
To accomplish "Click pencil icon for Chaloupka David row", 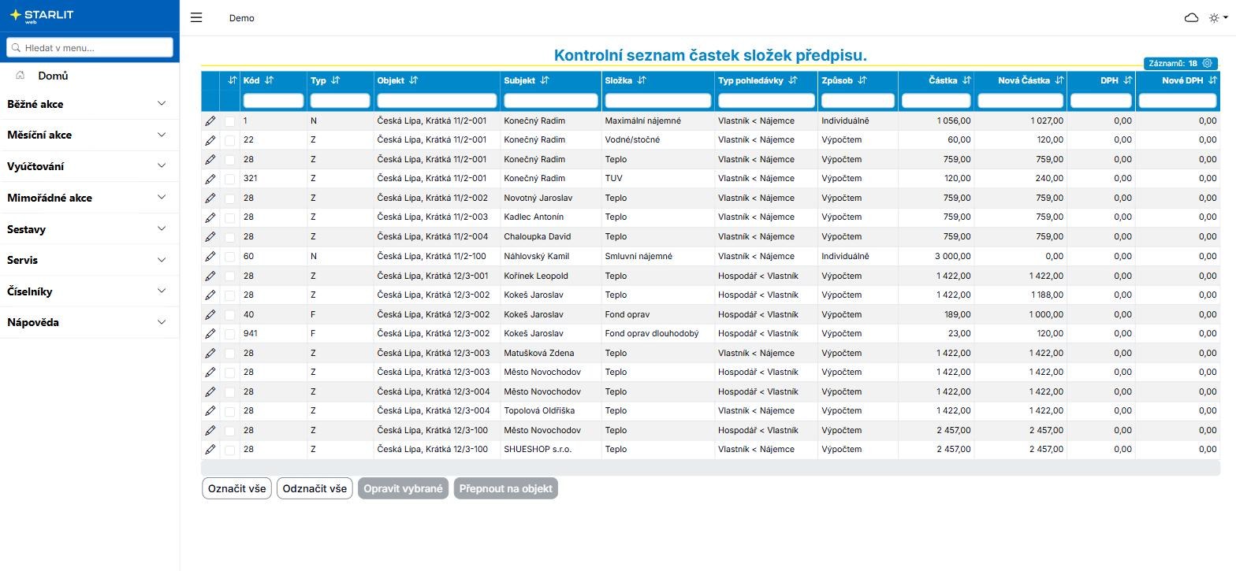I will 210,237.
